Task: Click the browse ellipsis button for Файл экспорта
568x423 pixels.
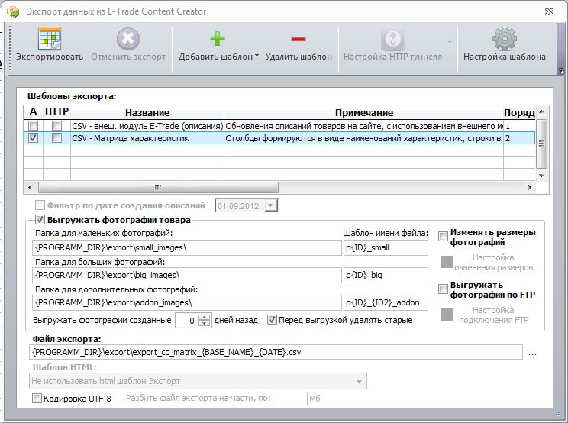Action: click(x=532, y=353)
